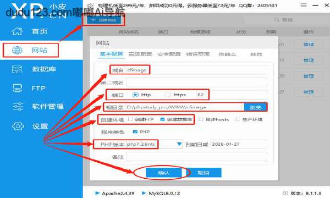Expand the PHP版本 dropdown arrow
This screenshot has height=198, width=330.
click(x=179, y=144)
